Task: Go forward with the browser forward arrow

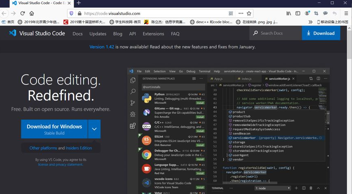Action: click(13, 13)
